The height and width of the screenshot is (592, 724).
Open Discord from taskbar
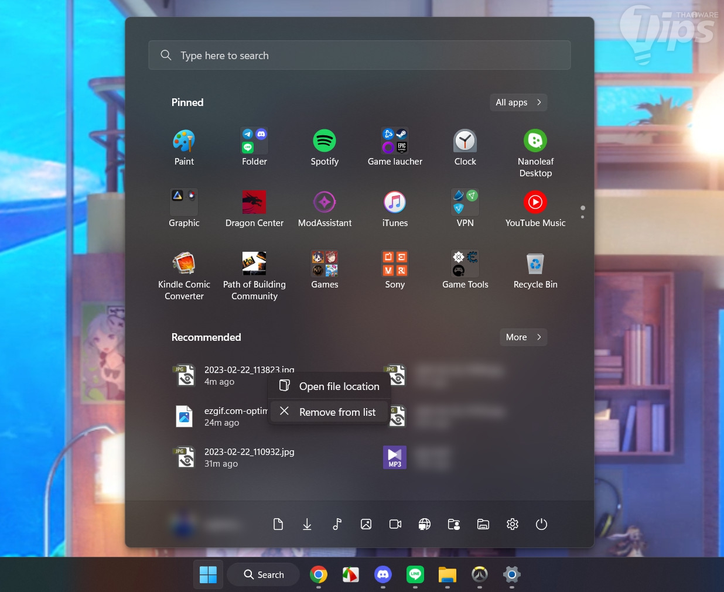(x=383, y=574)
